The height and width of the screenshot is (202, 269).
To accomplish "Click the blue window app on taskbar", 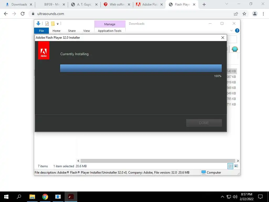I will coord(58,197).
